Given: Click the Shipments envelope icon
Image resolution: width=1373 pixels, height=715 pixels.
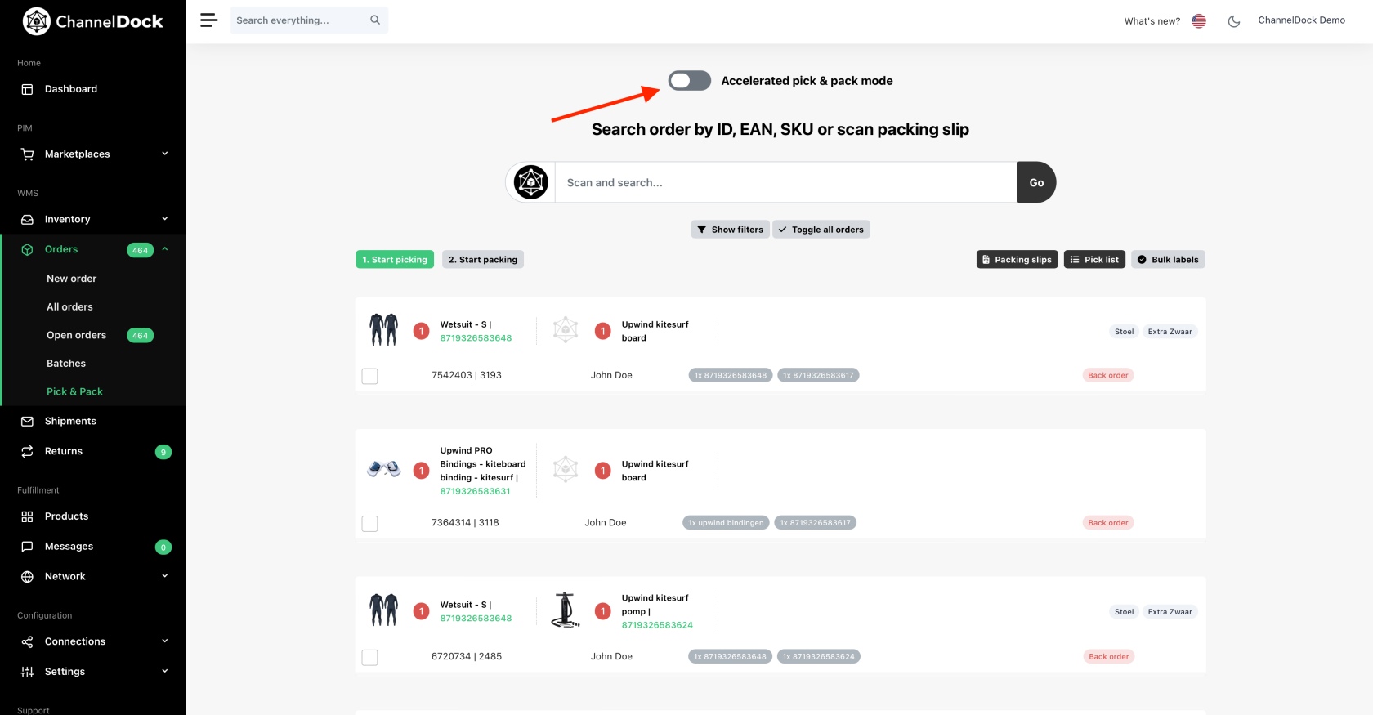Looking at the screenshot, I should click(x=27, y=422).
